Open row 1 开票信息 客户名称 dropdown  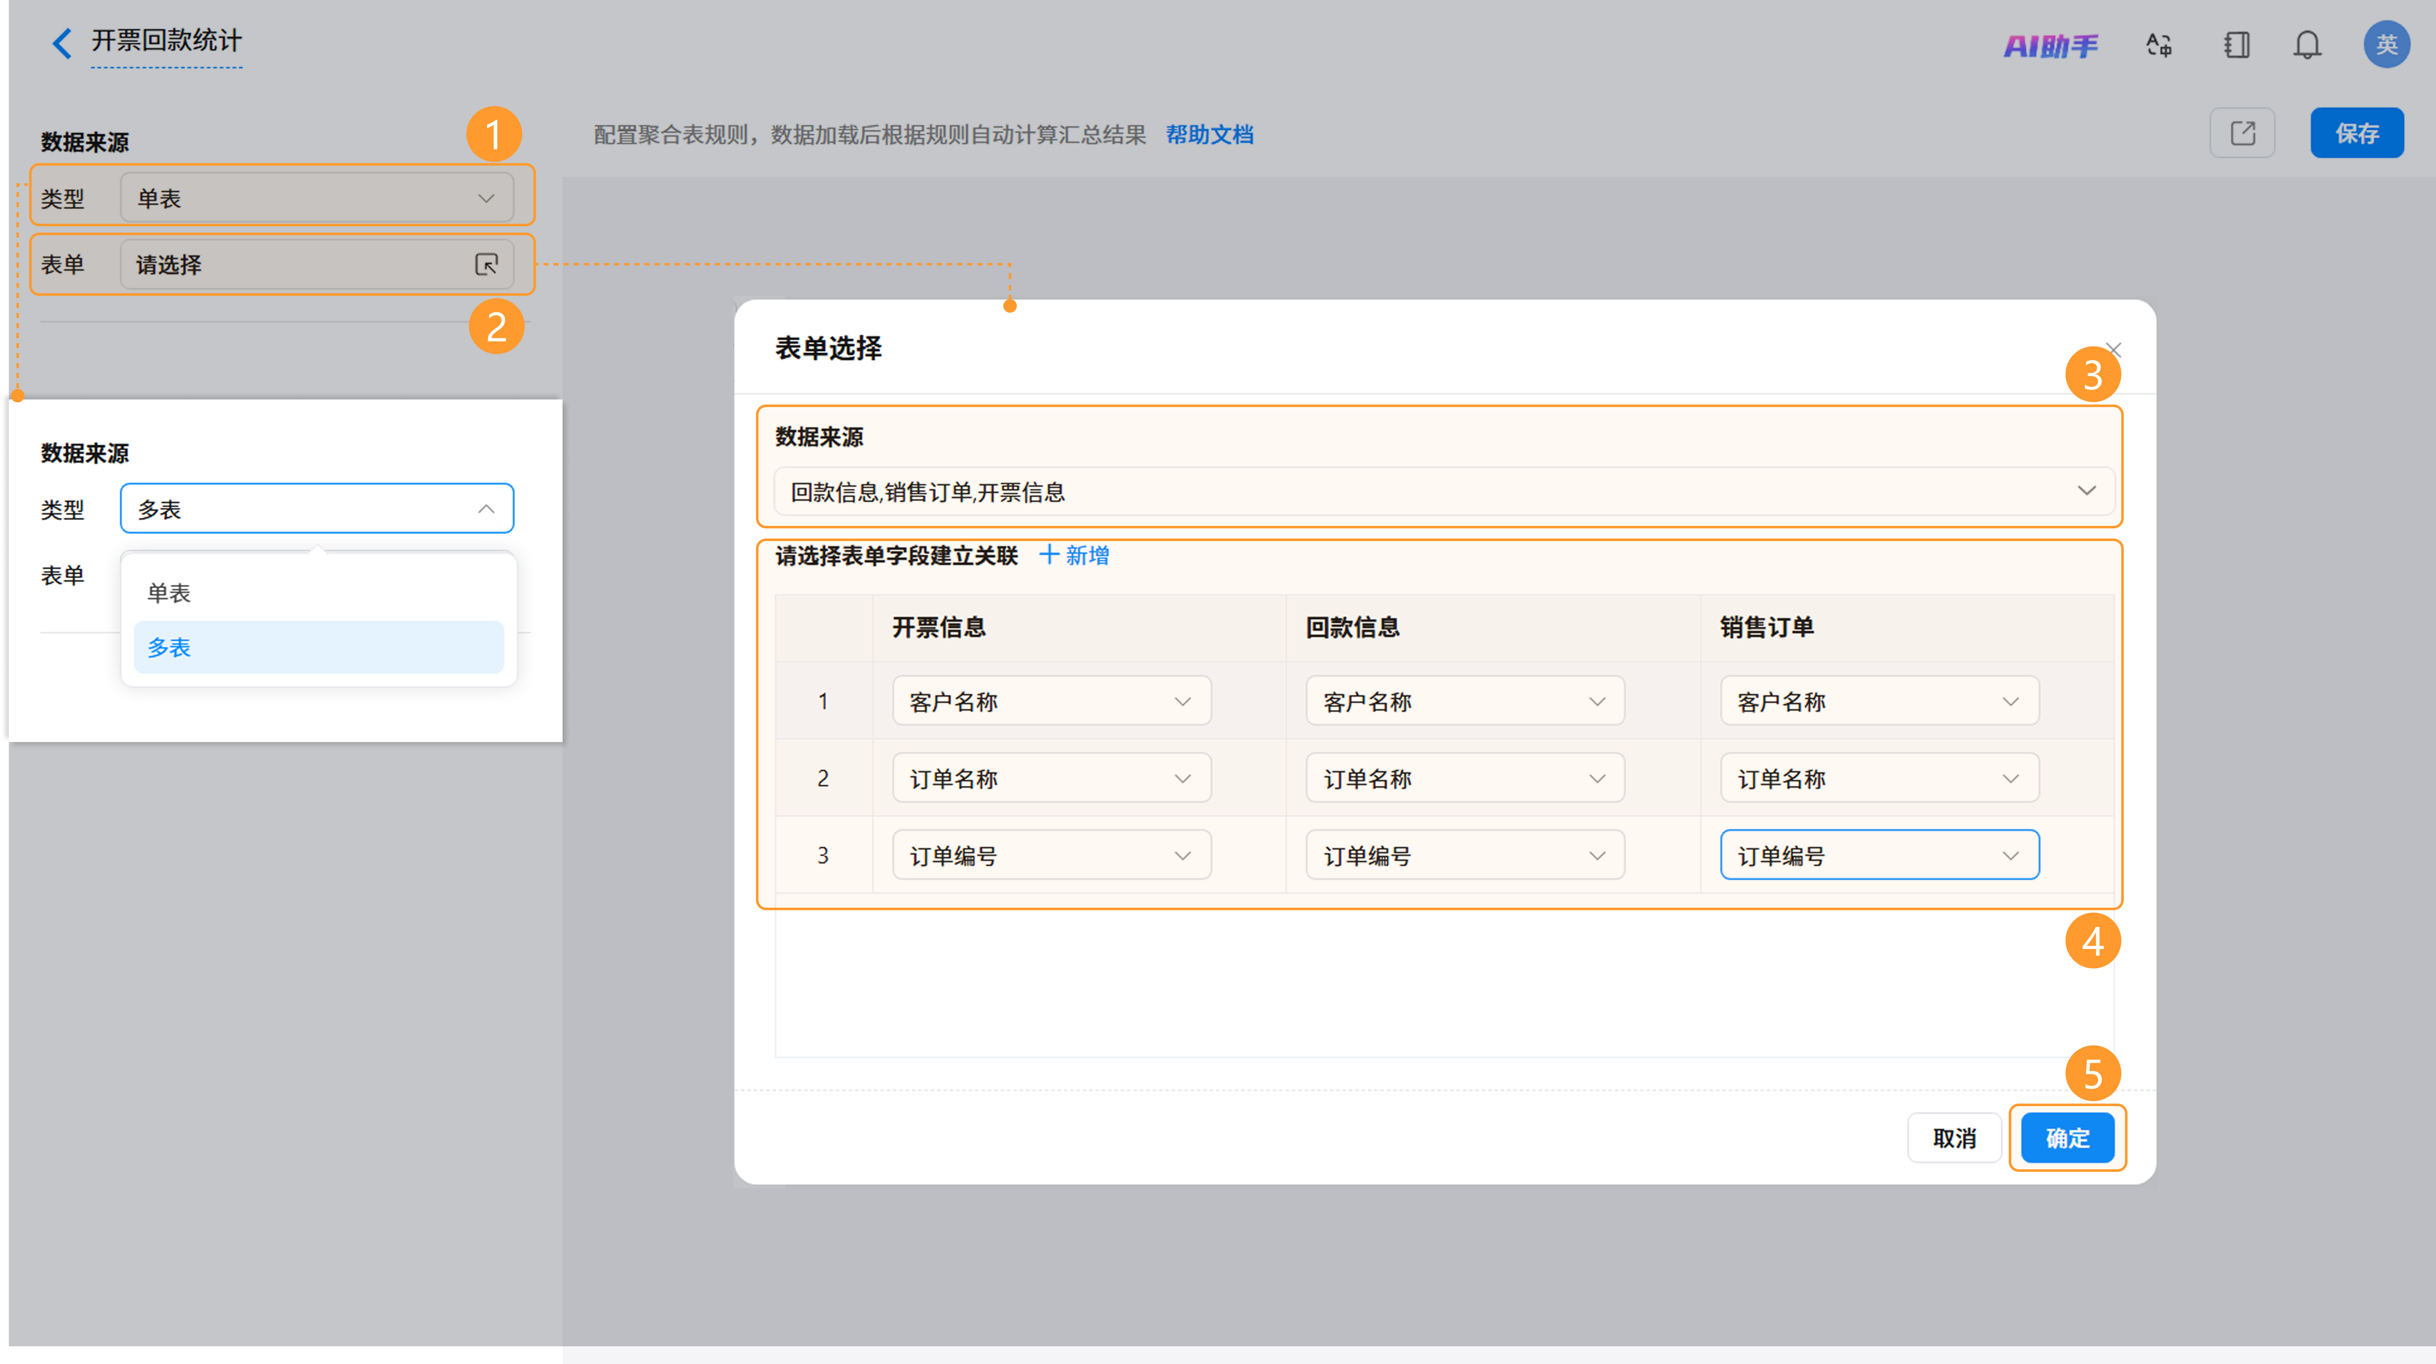(x=1052, y=701)
